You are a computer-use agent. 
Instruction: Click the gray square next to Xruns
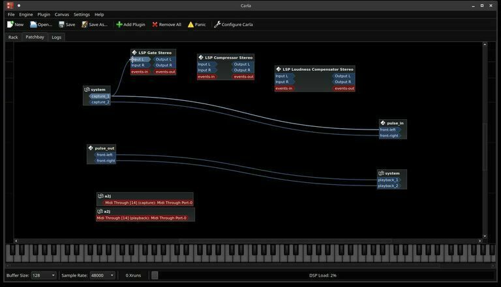155,275
